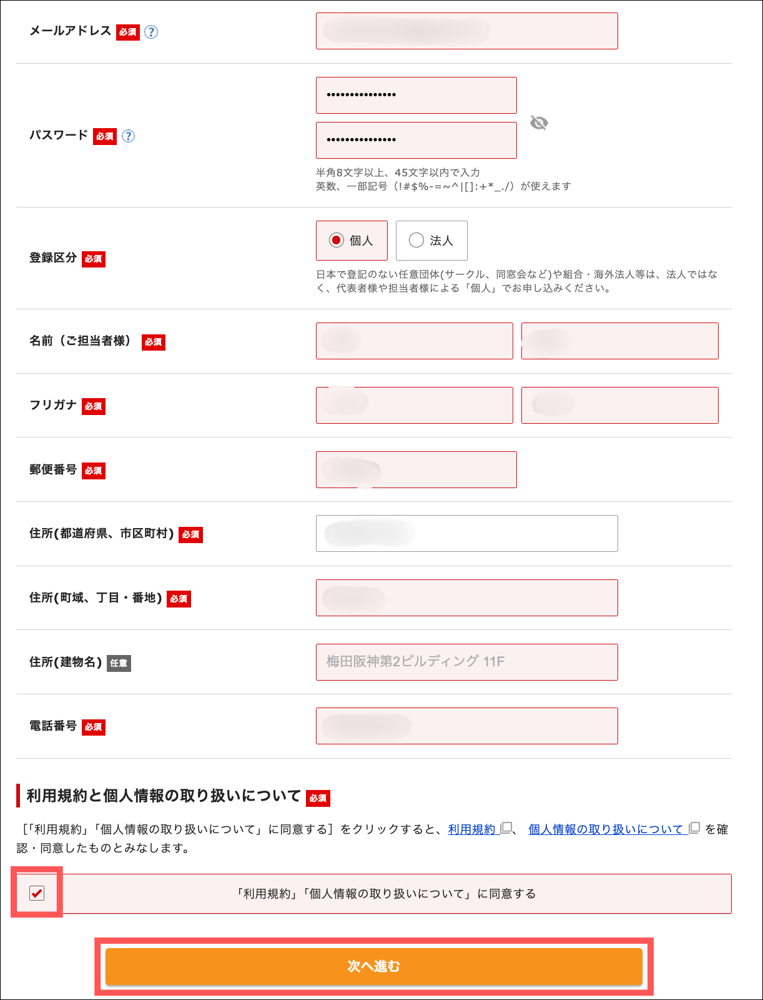Click the 次へ進む button
763x1000 pixels.
(x=373, y=966)
